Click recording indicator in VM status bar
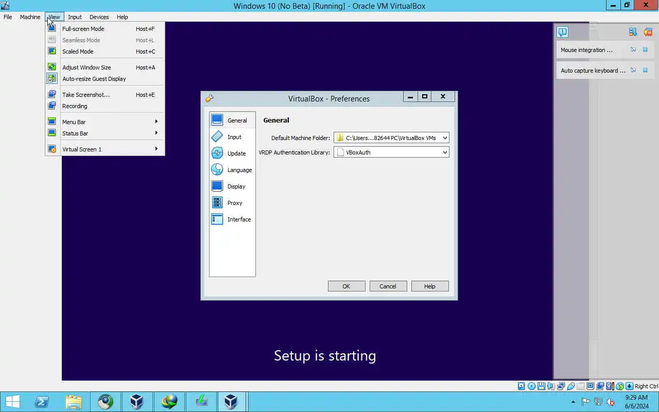Screen dimensions: 659x412 pyautogui.click(x=600, y=386)
